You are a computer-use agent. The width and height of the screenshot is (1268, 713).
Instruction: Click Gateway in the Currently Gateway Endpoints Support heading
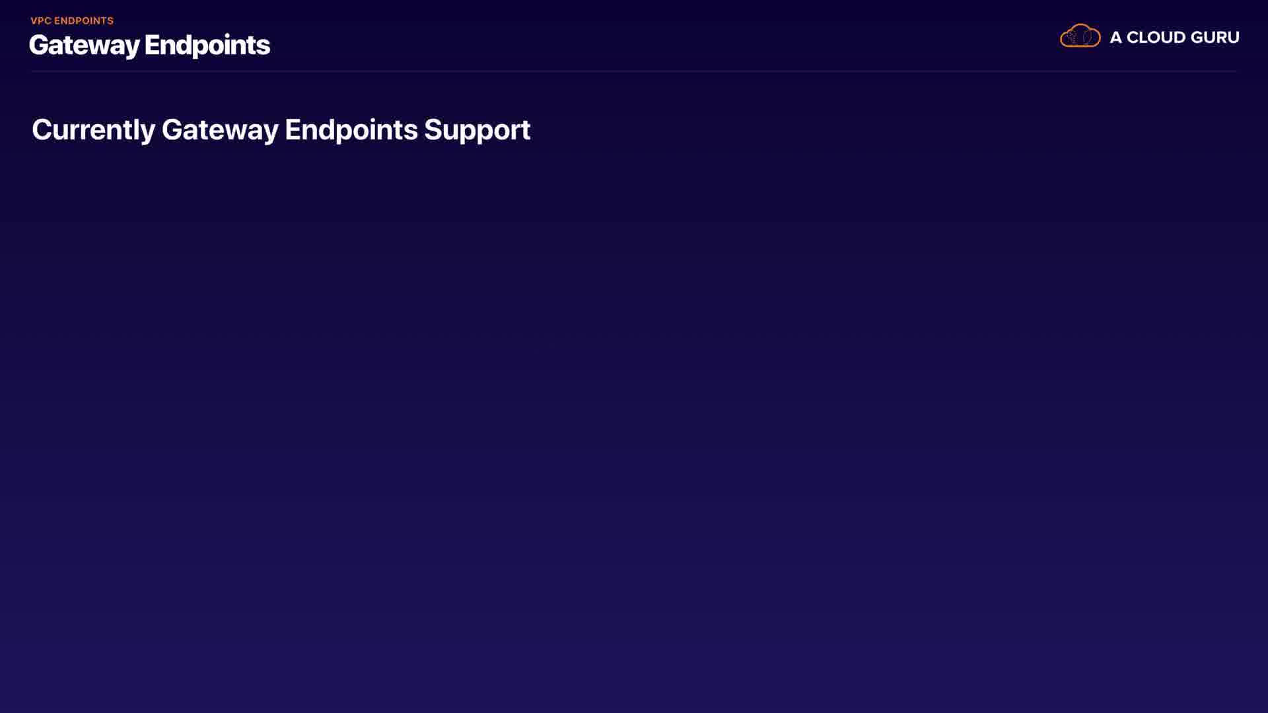click(x=220, y=130)
